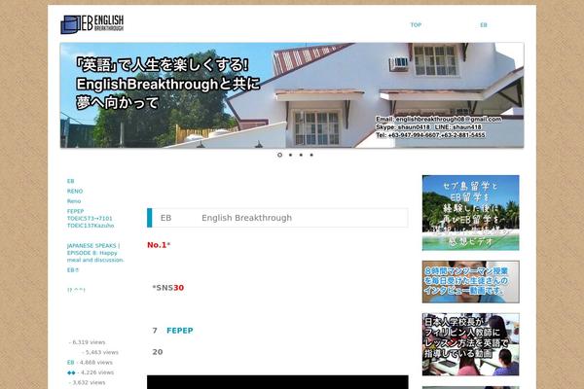
Task: Open the TOP navigation link
Action: [416, 25]
